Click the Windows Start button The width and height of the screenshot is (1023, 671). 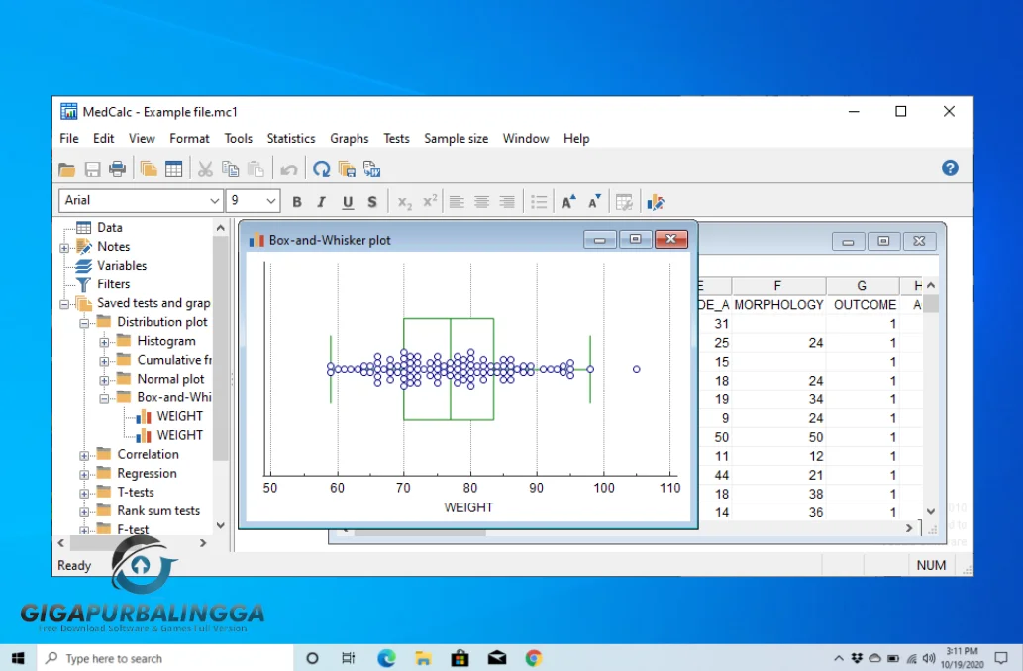tap(18, 658)
